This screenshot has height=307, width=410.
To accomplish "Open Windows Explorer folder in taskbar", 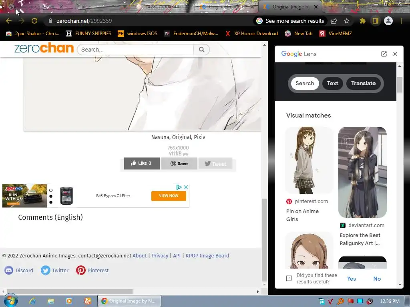I will [51, 301].
